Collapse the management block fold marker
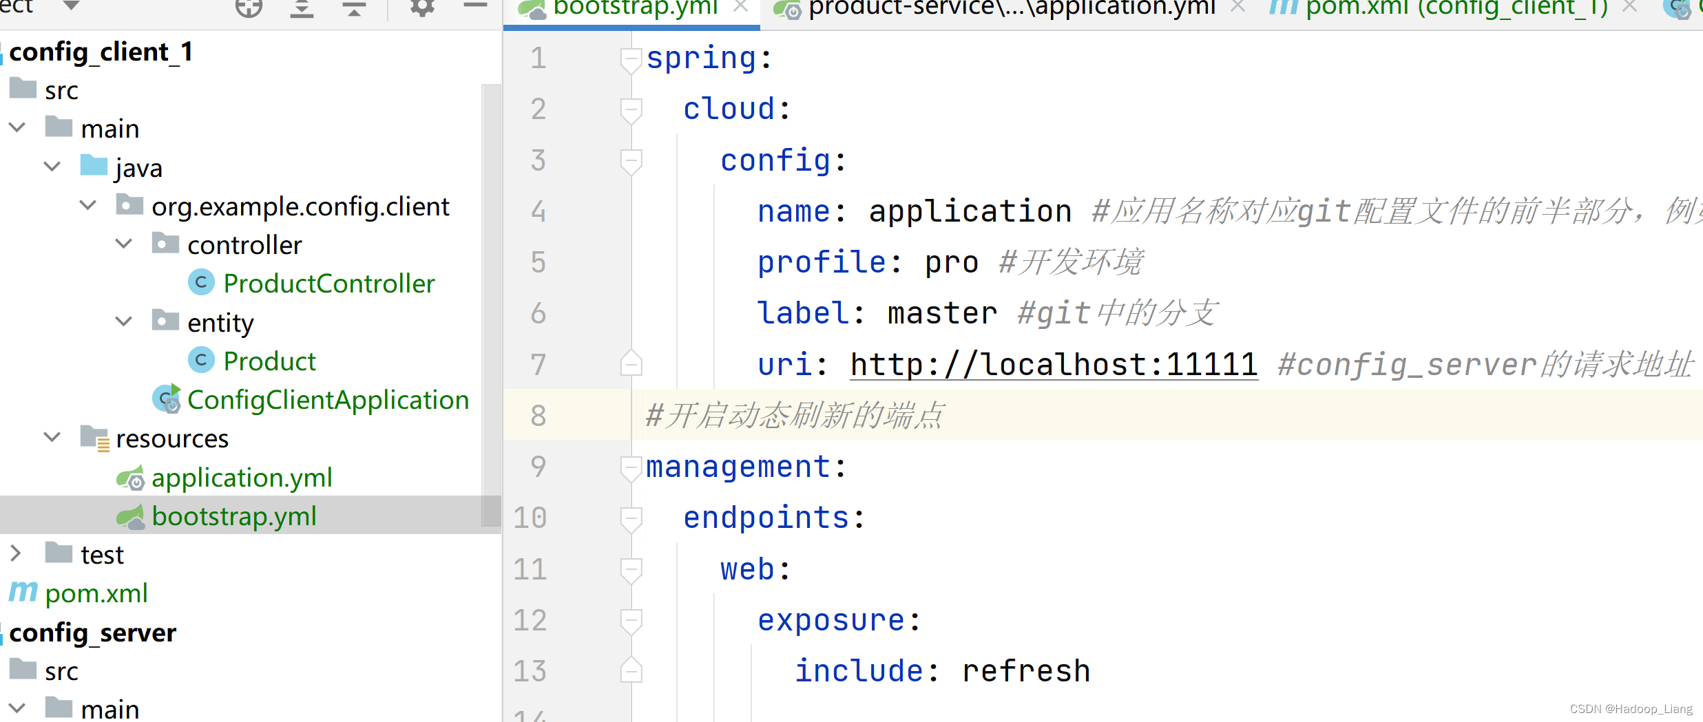The image size is (1703, 722). click(631, 467)
